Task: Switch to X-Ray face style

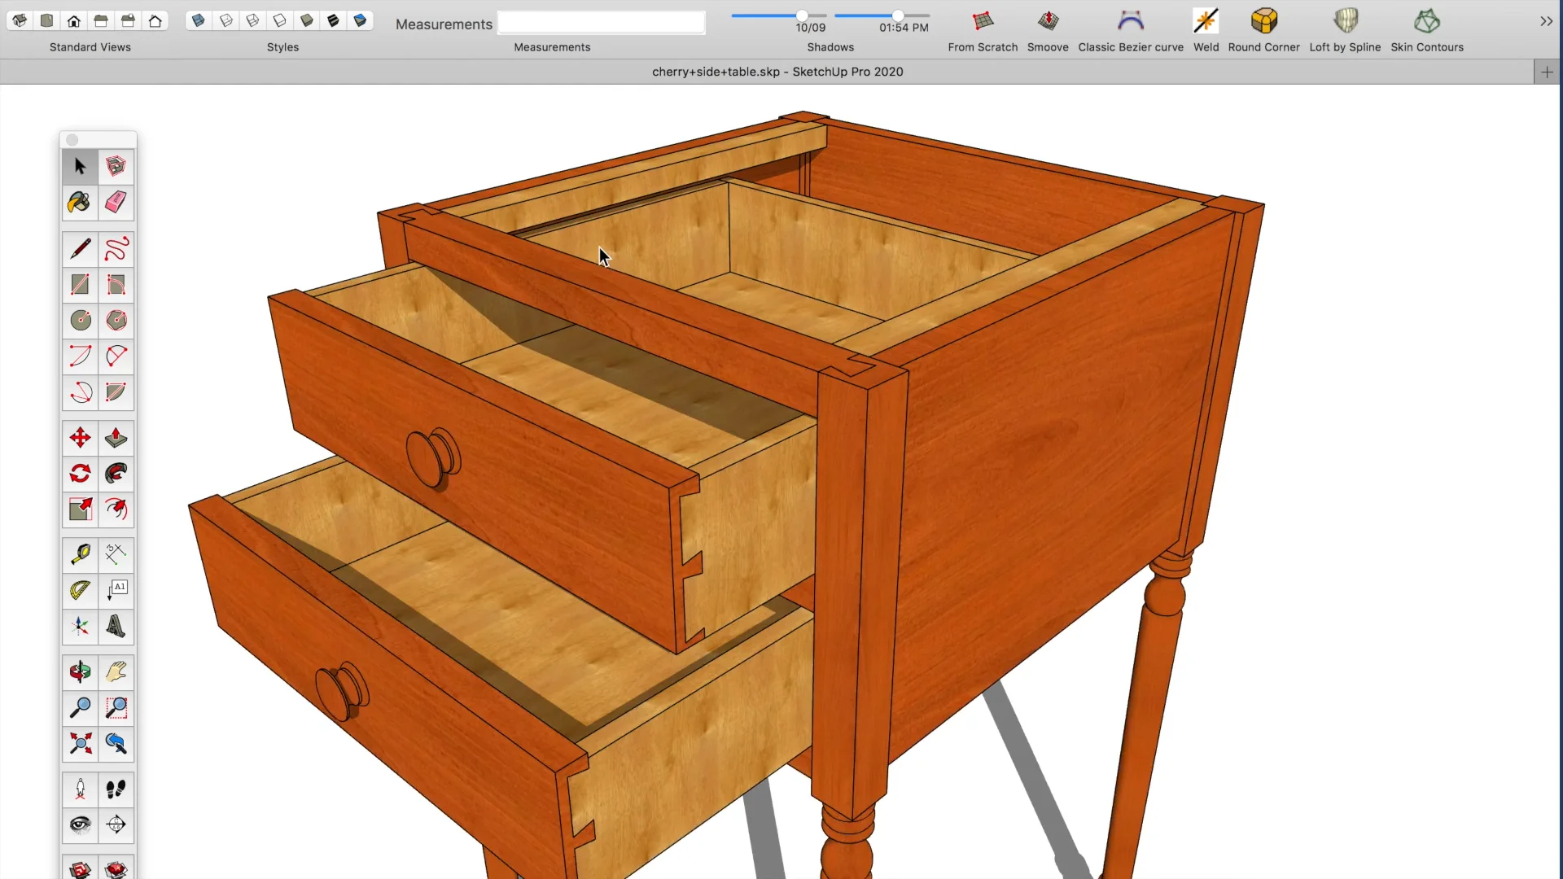Action: point(199,20)
